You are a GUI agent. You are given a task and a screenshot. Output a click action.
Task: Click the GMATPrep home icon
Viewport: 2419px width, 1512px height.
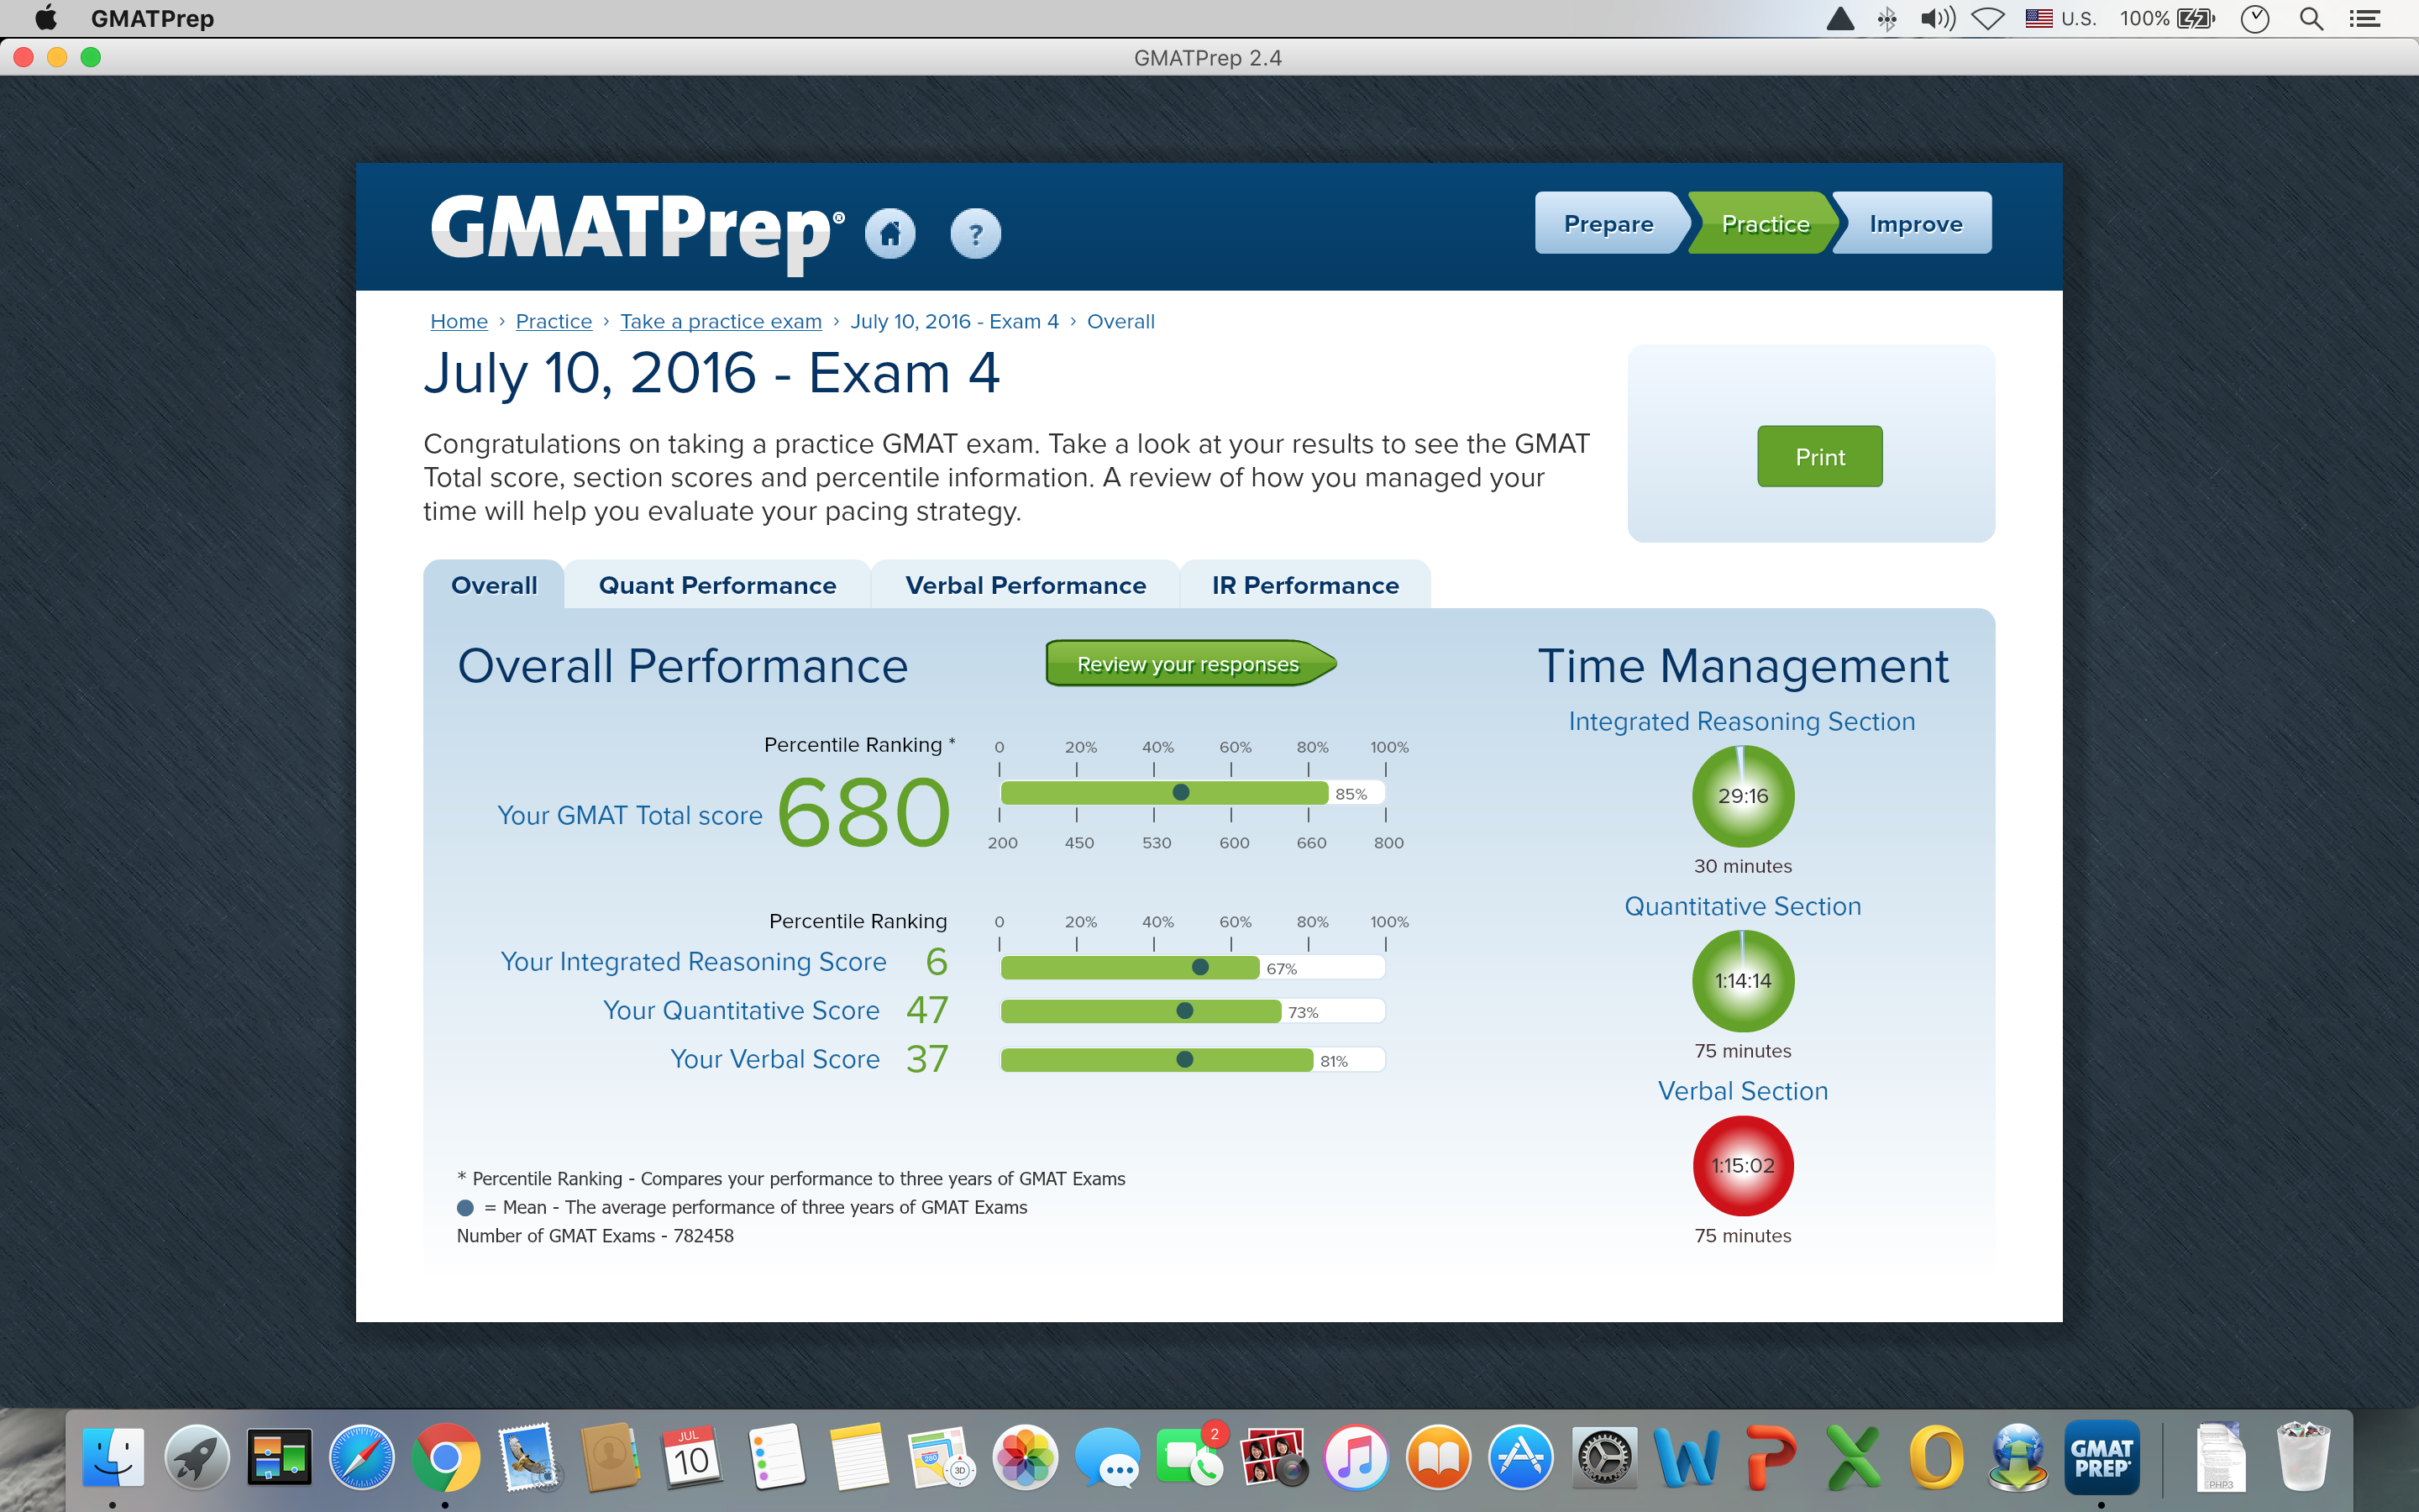click(889, 233)
